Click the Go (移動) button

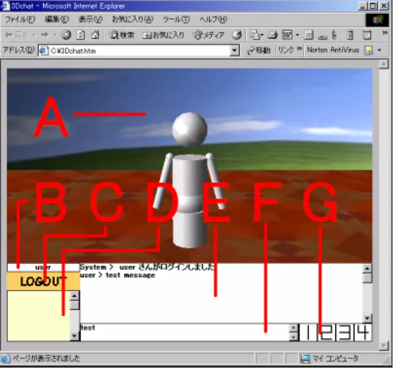point(259,50)
